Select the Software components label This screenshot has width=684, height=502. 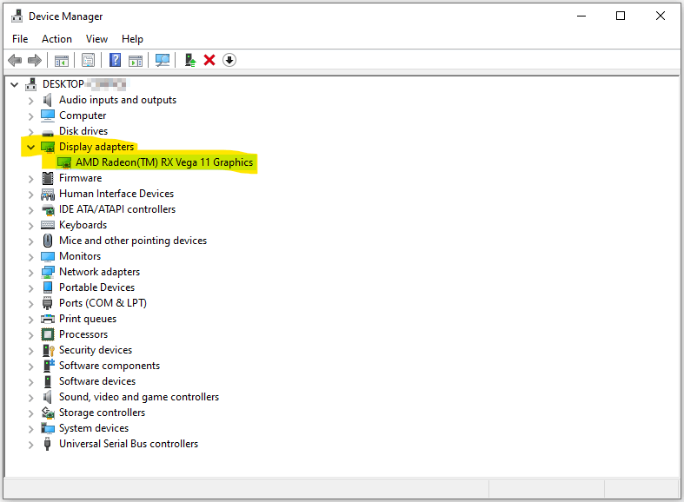pos(110,366)
